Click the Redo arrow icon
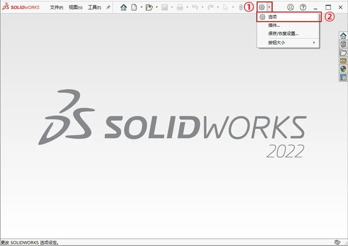This screenshot has height=246, width=348. (210, 7)
